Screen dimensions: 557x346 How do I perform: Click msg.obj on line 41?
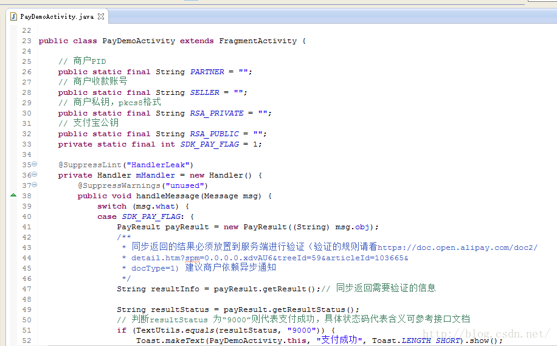click(353, 227)
